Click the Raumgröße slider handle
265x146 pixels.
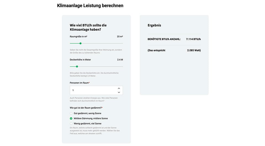80,43
